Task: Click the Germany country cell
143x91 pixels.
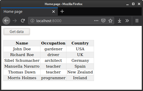Action: (80, 61)
